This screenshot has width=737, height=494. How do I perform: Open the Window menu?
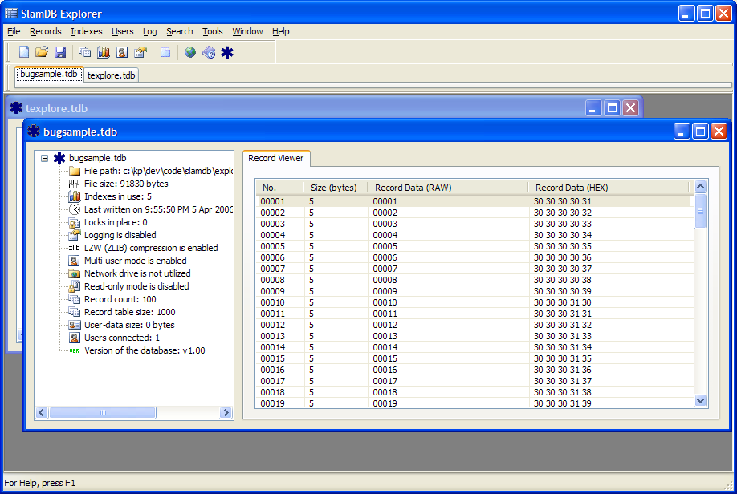click(x=247, y=31)
